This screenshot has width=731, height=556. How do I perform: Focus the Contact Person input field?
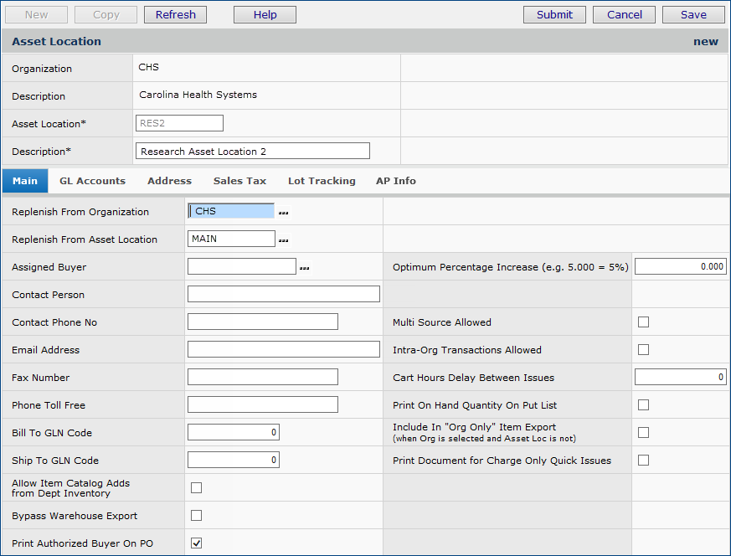tap(283, 294)
